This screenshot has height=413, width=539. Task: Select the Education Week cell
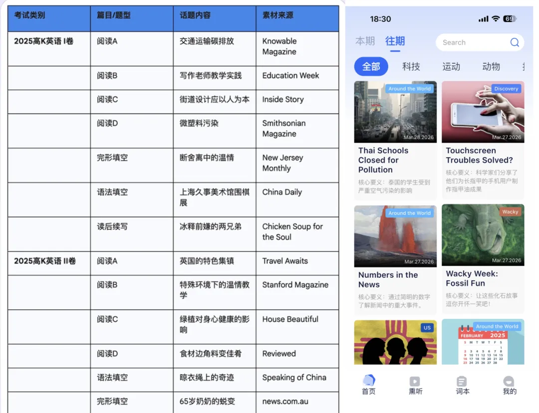[297, 78]
